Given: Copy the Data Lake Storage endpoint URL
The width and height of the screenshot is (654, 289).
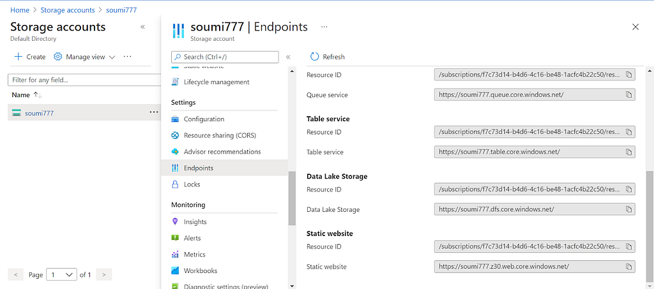Looking at the screenshot, I should [628, 209].
